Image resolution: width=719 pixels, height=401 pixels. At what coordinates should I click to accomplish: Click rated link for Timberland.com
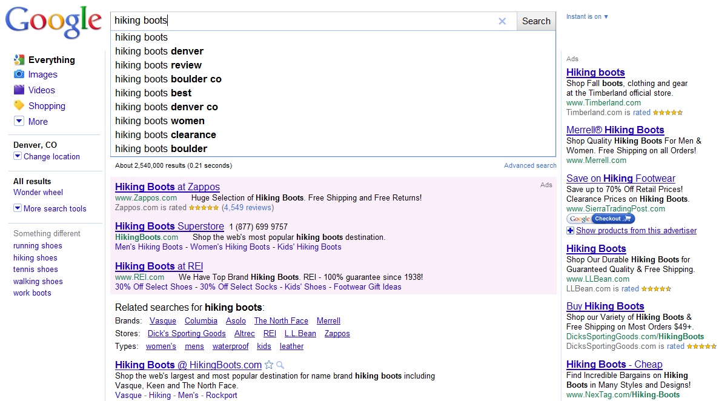tap(641, 113)
